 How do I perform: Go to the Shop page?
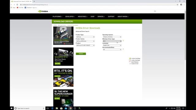click(92, 16)
